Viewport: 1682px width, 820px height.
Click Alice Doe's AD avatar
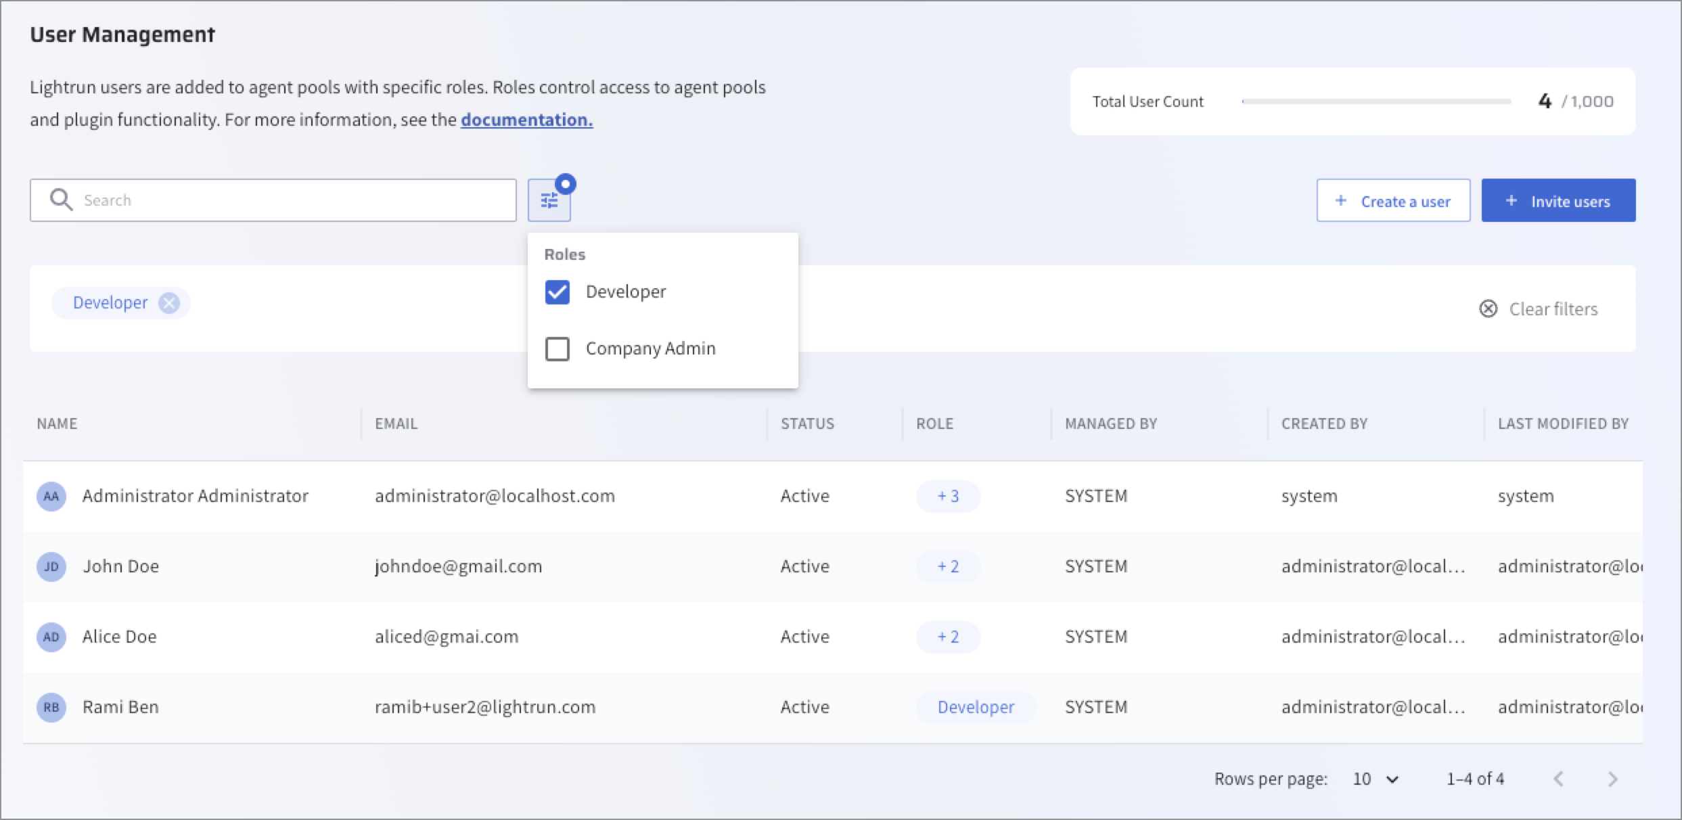[51, 637]
